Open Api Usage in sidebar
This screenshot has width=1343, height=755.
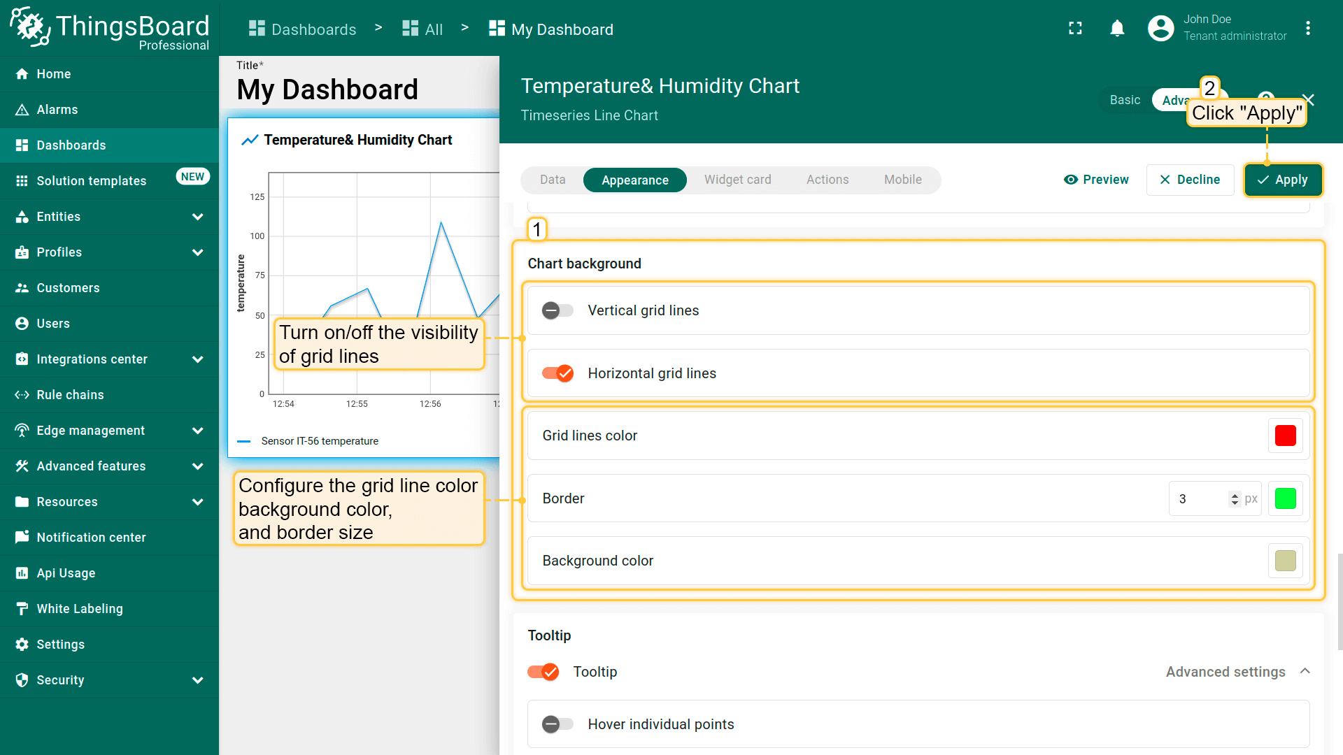coord(66,573)
